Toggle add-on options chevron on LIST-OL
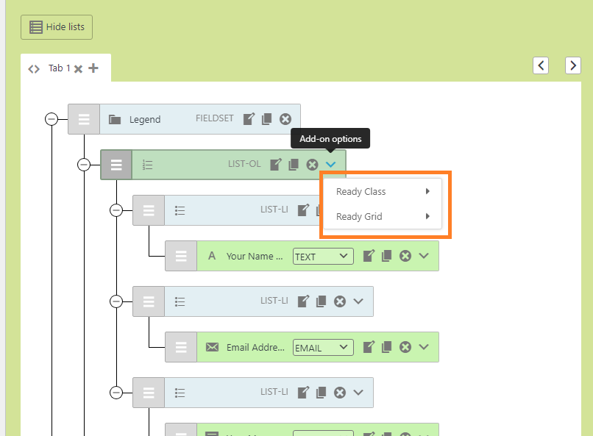Image resolution: width=593 pixels, height=436 pixels. (x=331, y=165)
